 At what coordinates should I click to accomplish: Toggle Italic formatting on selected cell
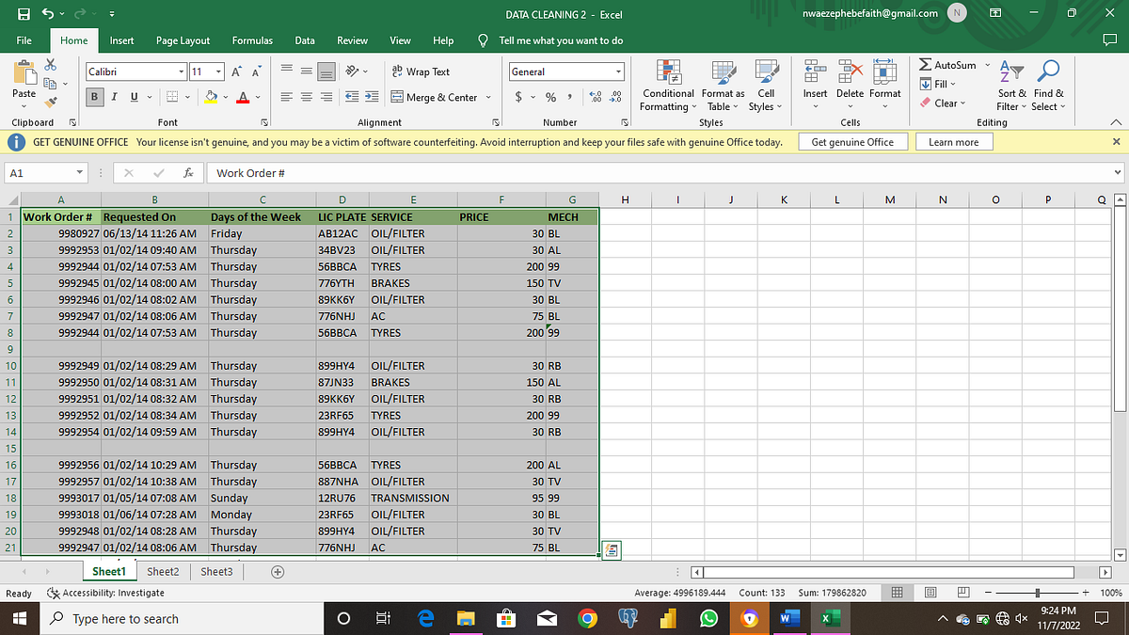113,97
